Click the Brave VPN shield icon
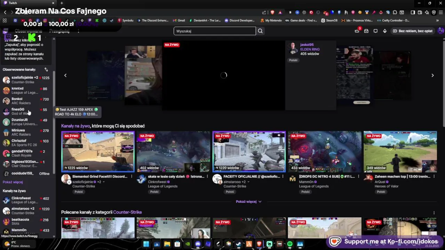This screenshot has height=250, width=445. coord(434,12)
